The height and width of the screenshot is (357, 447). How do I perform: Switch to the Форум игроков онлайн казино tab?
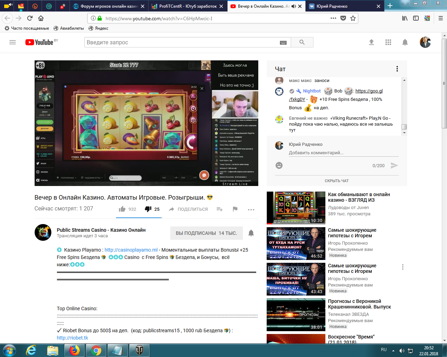click(x=109, y=6)
